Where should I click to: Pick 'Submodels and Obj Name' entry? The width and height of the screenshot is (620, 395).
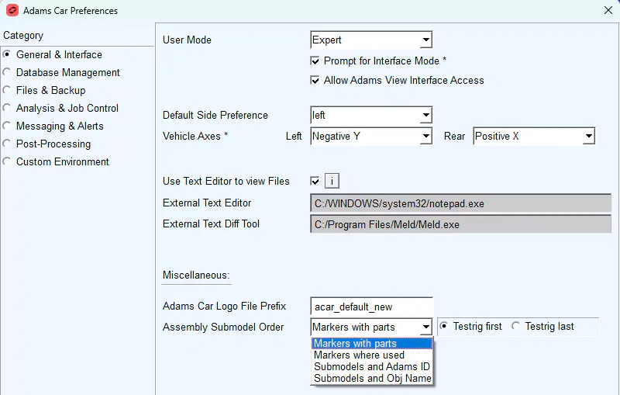click(x=371, y=379)
